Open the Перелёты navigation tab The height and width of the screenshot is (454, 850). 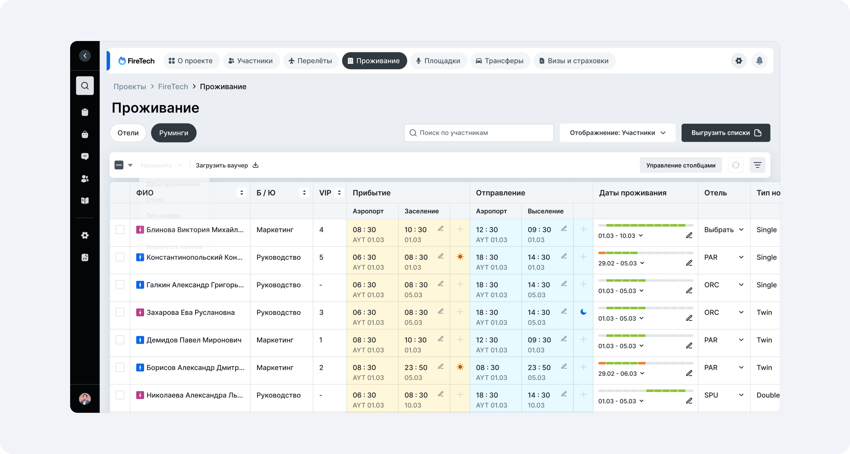(x=311, y=61)
